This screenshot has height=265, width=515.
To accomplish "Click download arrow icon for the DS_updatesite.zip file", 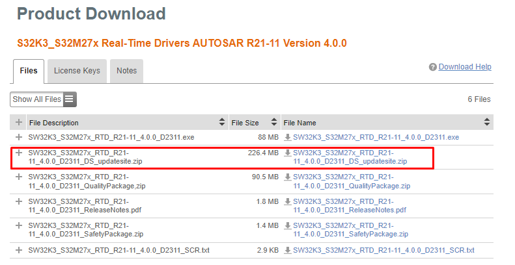I will click(x=287, y=153).
